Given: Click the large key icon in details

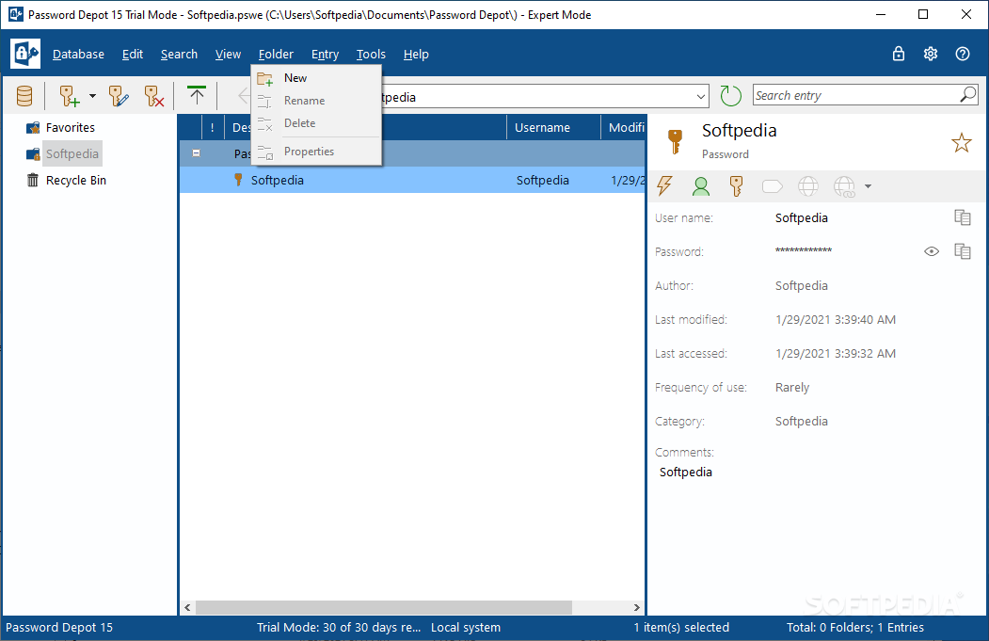Looking at the screenshot, I should coord(675,141).
